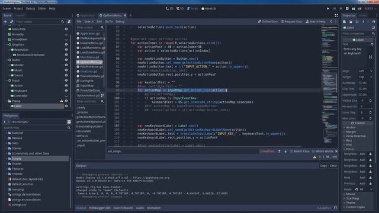Toggle visibility of MenuTitle node
This screenshot has height=213, width=379.
tap(66, 29)
